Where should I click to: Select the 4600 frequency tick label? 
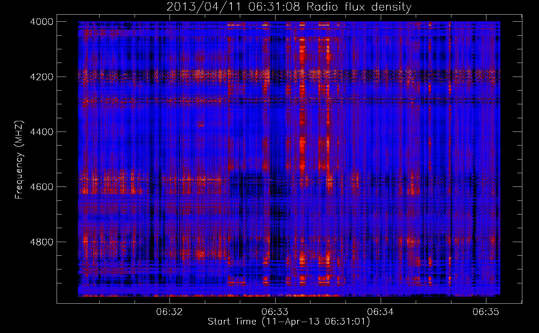coord(42,187)
